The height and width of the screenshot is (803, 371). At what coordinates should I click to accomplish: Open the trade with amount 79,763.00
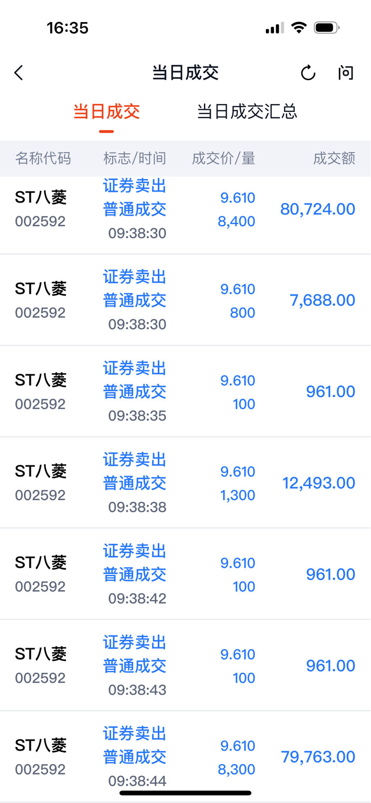pyautogui.click(x=185, y=757)
